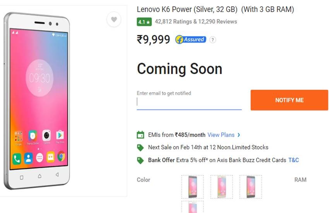Click the Lenovo K6 Power product title
Viewport: 329px width, 213px height.
[x=215, y=9]
